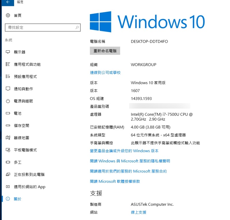Open 變更產品金鑰或升級您的 Windows 版本 link
Image resolution: width=230 pixels, height=220 pixels.
tap(124, 151)
